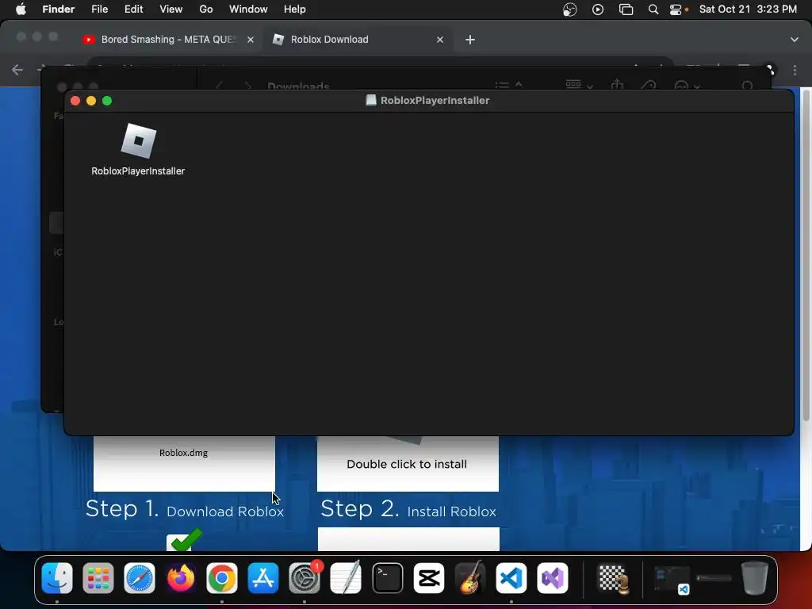Open purple Visual Studio from the Dock
The image size is (812, 609).
(x=553, y=578)
